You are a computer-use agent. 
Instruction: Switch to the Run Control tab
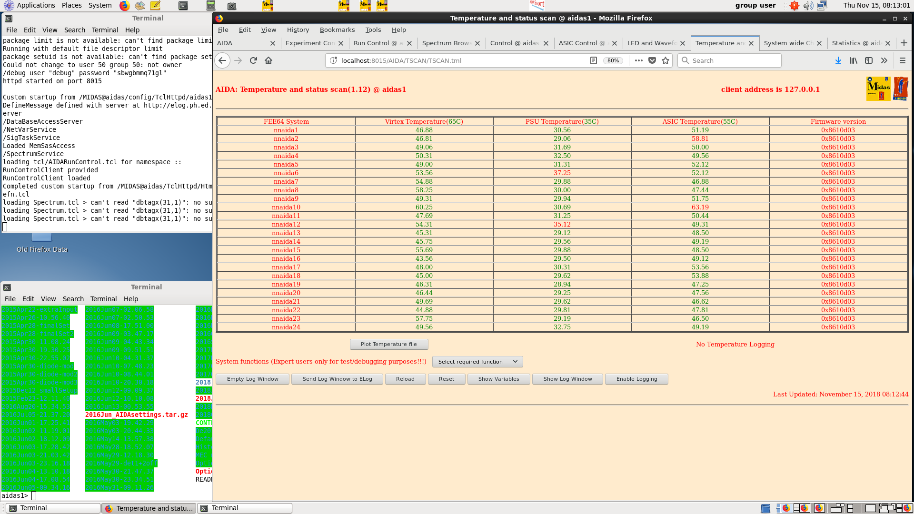coord(378,43)
